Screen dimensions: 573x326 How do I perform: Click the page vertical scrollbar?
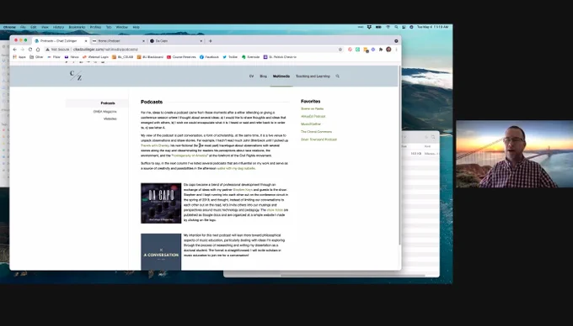click(x=399, y=156)
